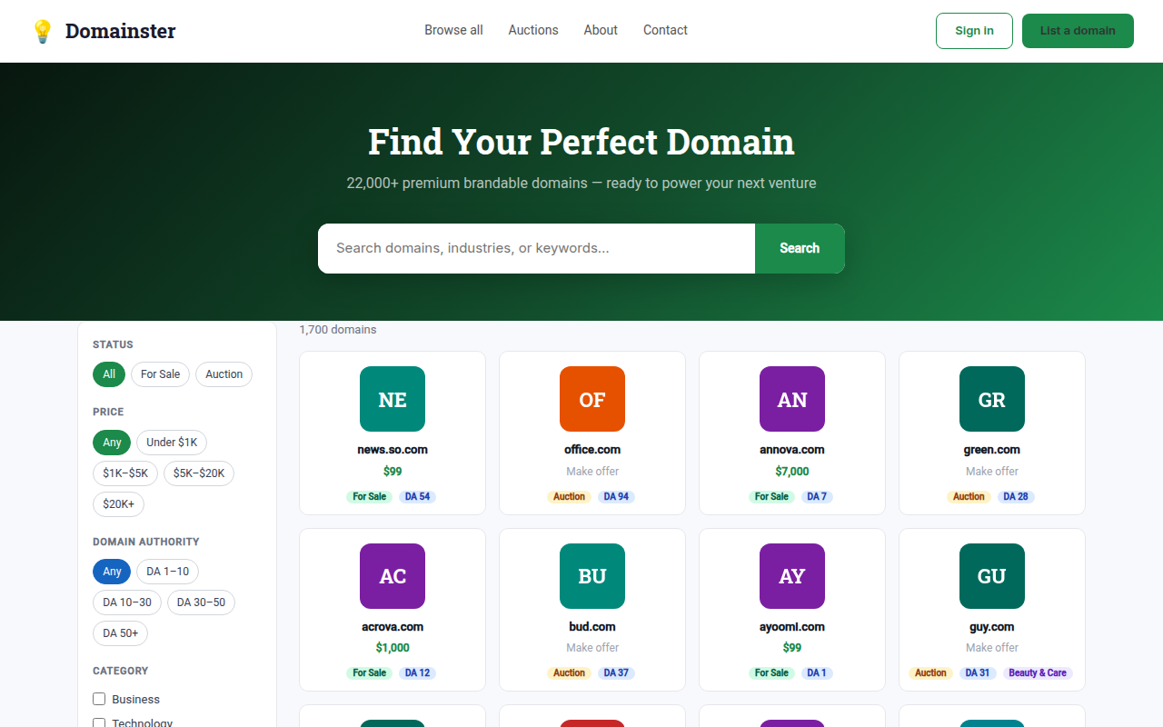Open the news.so.com NE tile icon

pos(393,399)
